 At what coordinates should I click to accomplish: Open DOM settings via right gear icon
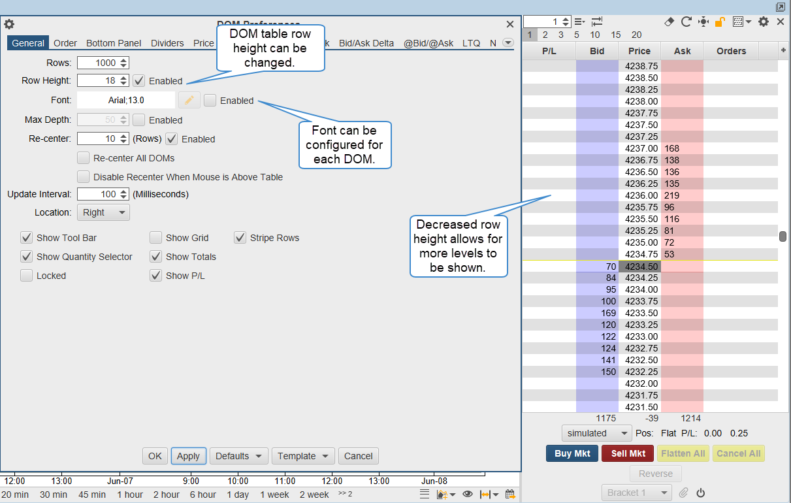[763, 22]
